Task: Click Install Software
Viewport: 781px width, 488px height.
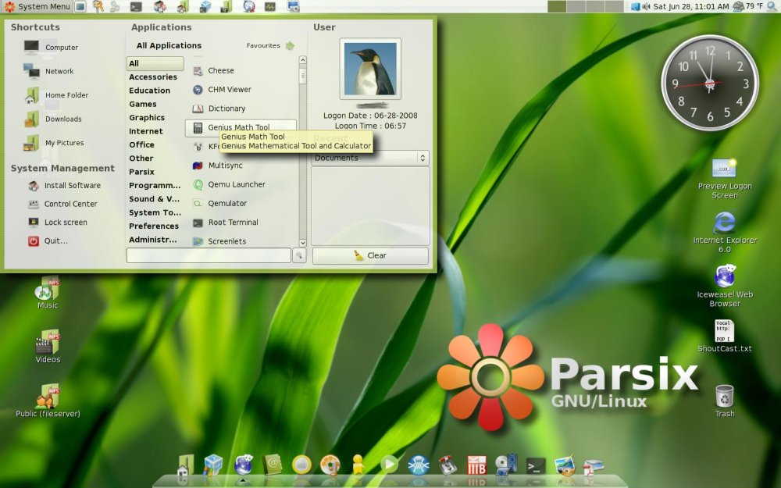Action: coord(65,185)
